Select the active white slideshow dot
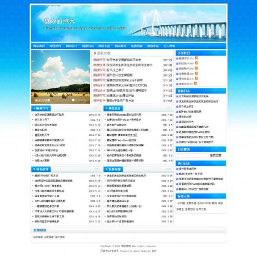Viewport: 257px width, 256px height. coord(73,100)
